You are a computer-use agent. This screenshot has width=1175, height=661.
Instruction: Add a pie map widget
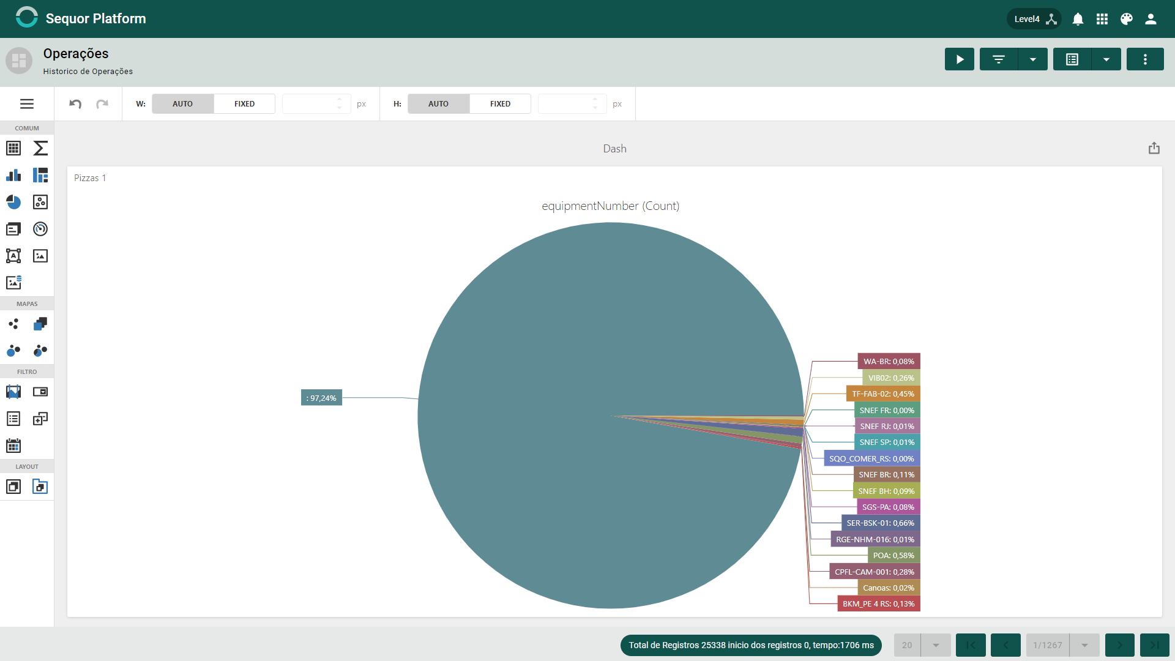[40, 351]
